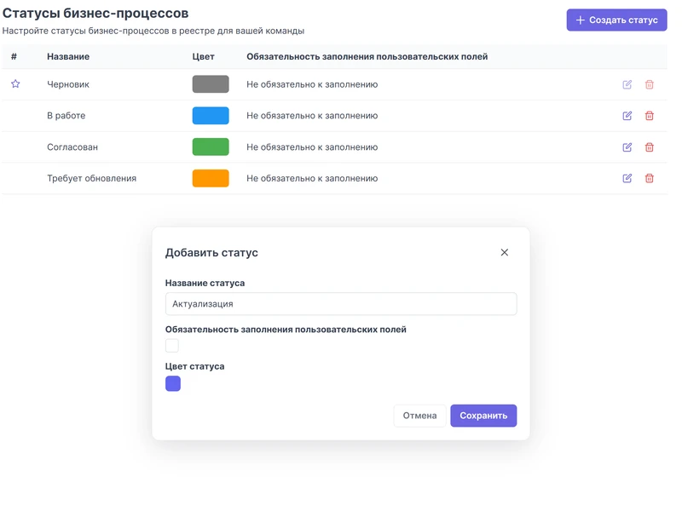Click the blue color swatch for В работе

tap(211, 116)
